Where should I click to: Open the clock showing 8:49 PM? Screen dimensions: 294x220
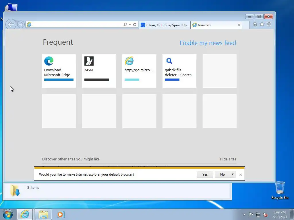279,215
